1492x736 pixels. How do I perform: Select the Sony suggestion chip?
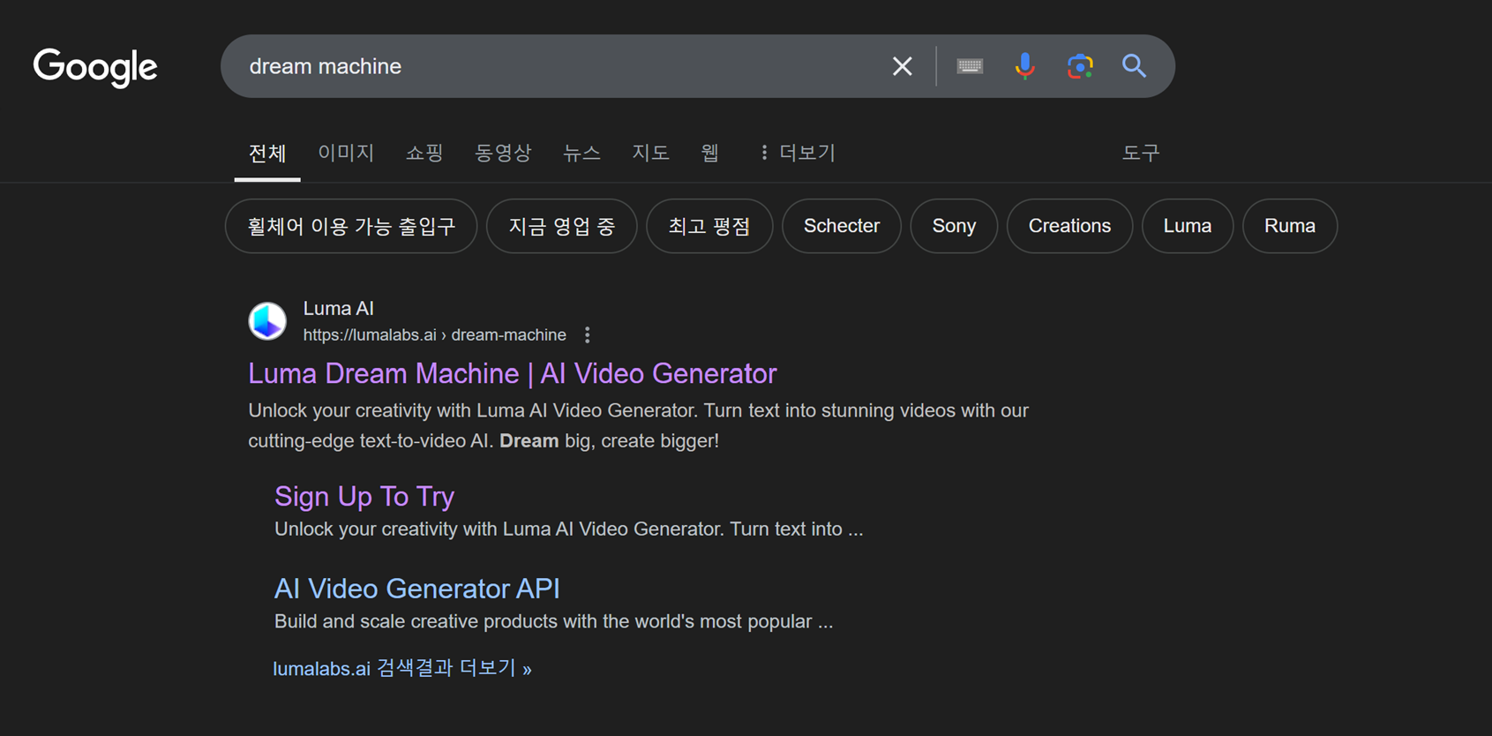click(954, 226)
